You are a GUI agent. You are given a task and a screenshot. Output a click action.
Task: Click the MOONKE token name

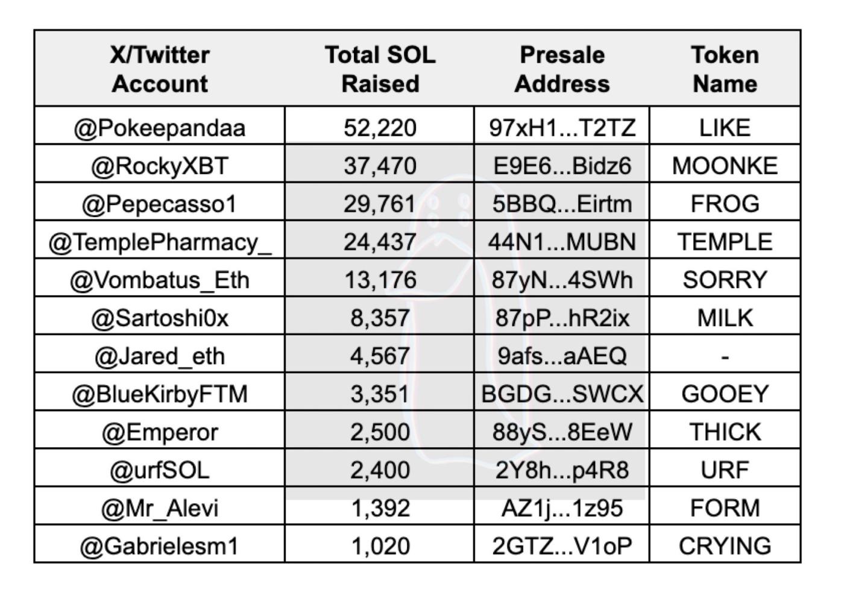click(725, 166)
